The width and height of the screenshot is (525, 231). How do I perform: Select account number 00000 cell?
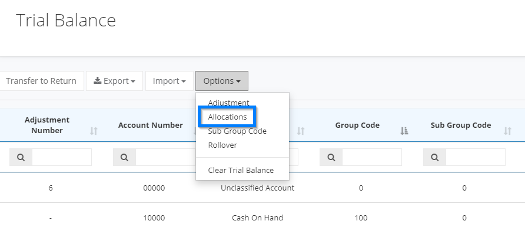pyautogui.click(x=154, y=188)
